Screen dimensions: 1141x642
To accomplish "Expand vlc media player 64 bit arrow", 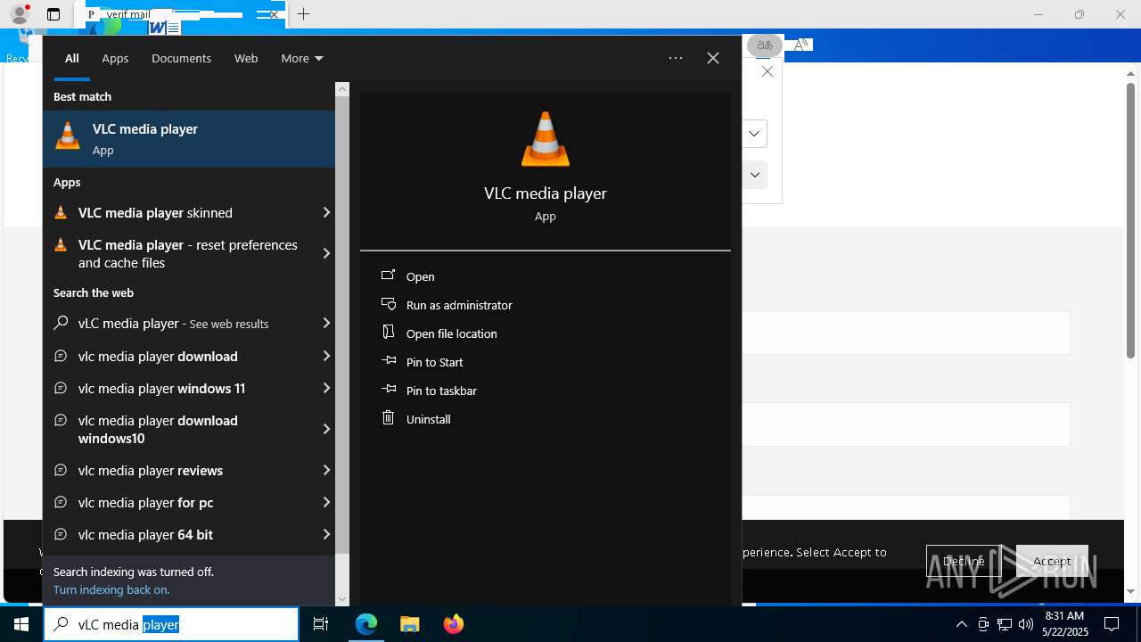I will pos(326,535).
